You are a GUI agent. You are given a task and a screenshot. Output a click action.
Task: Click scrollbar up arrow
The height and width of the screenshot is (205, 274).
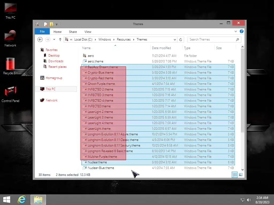pyautogui.click(x=242, y=47)
